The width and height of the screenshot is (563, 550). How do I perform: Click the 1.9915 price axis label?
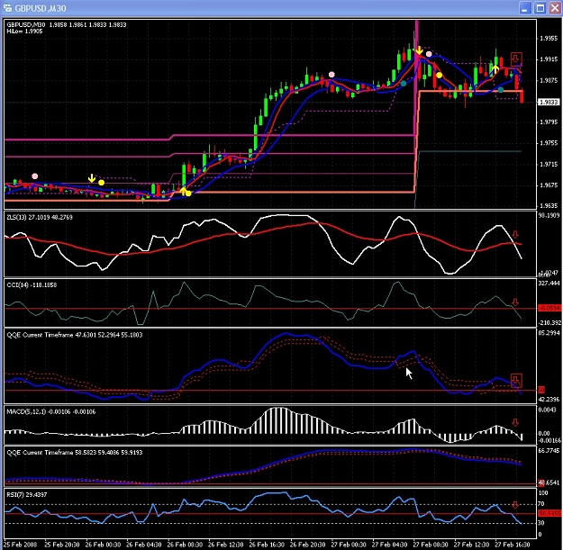click(x=549, y=59)
